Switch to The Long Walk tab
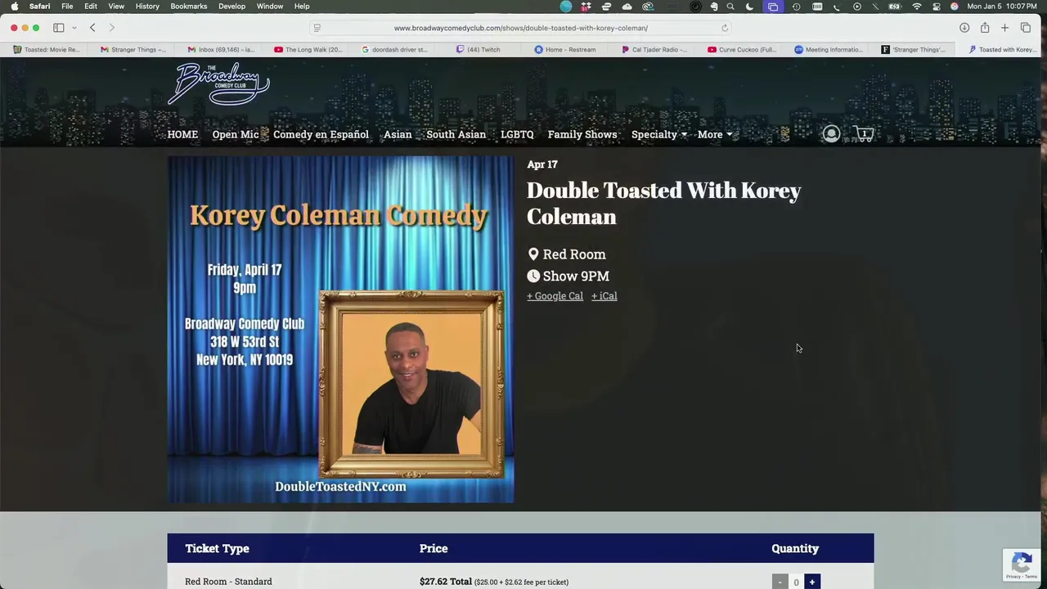Image resolution: width=1047 pixels, height=589 pixels. (308, 49)
